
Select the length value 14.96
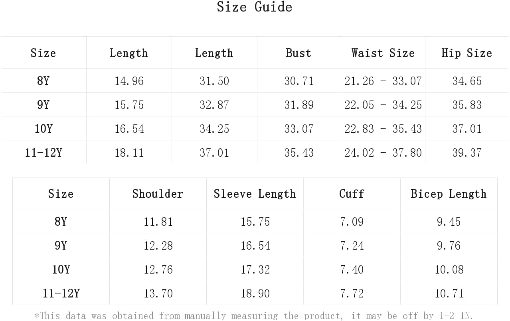coord(129,81)
